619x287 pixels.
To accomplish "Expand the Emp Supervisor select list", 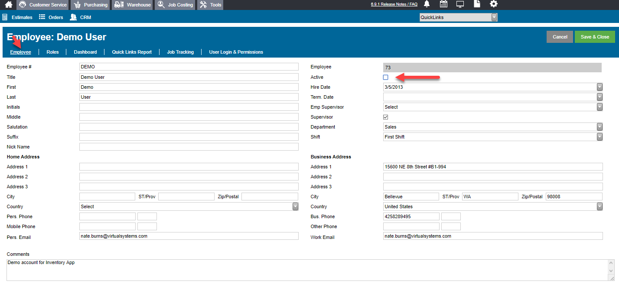I will [493, 107].
